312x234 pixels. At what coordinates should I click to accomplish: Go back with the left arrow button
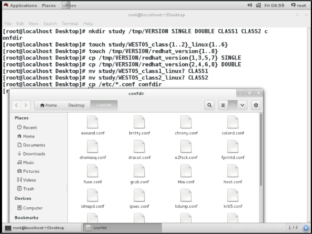[x=16, y=105]
